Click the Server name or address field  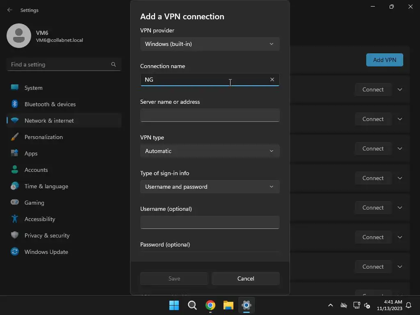pos(210,115)
